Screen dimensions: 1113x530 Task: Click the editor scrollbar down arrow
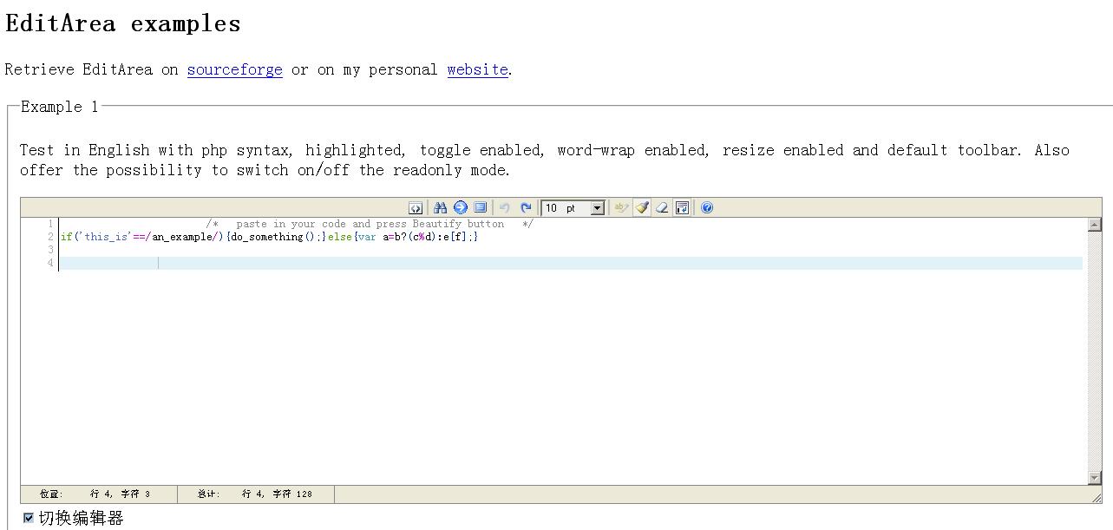[x=1094, y=478]
